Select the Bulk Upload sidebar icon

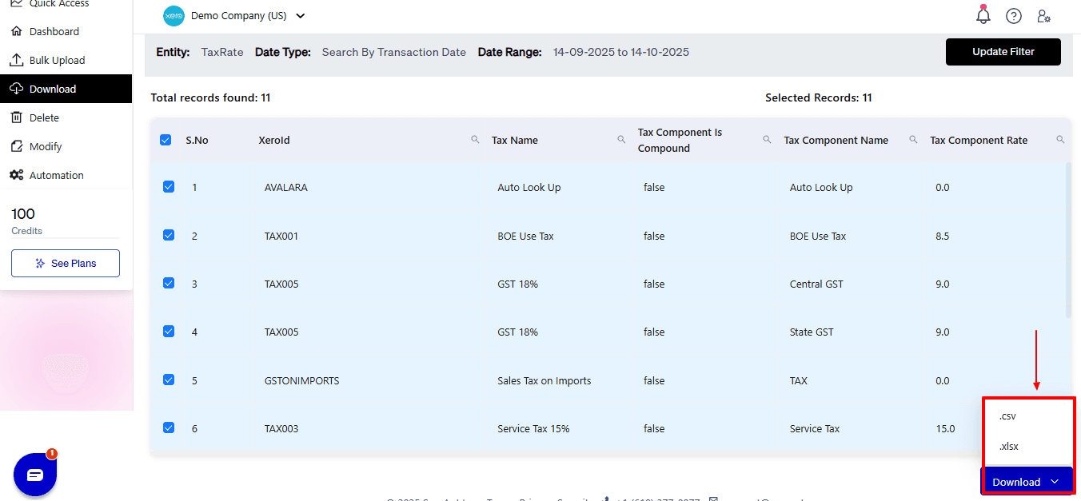(17, 59)
